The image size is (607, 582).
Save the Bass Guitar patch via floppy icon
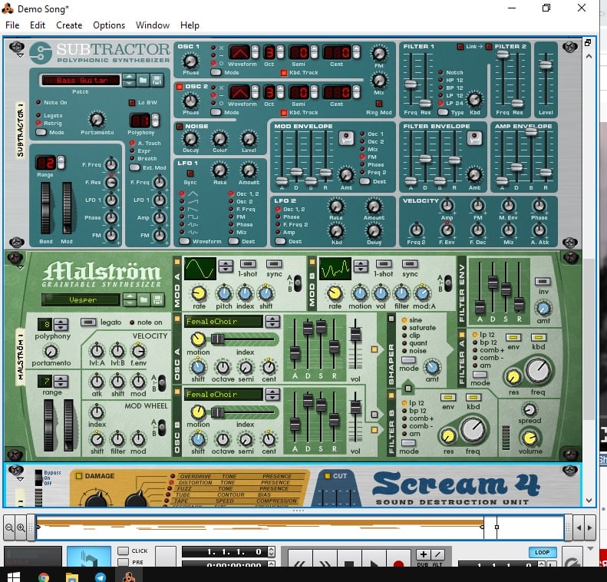pos(157,80)
